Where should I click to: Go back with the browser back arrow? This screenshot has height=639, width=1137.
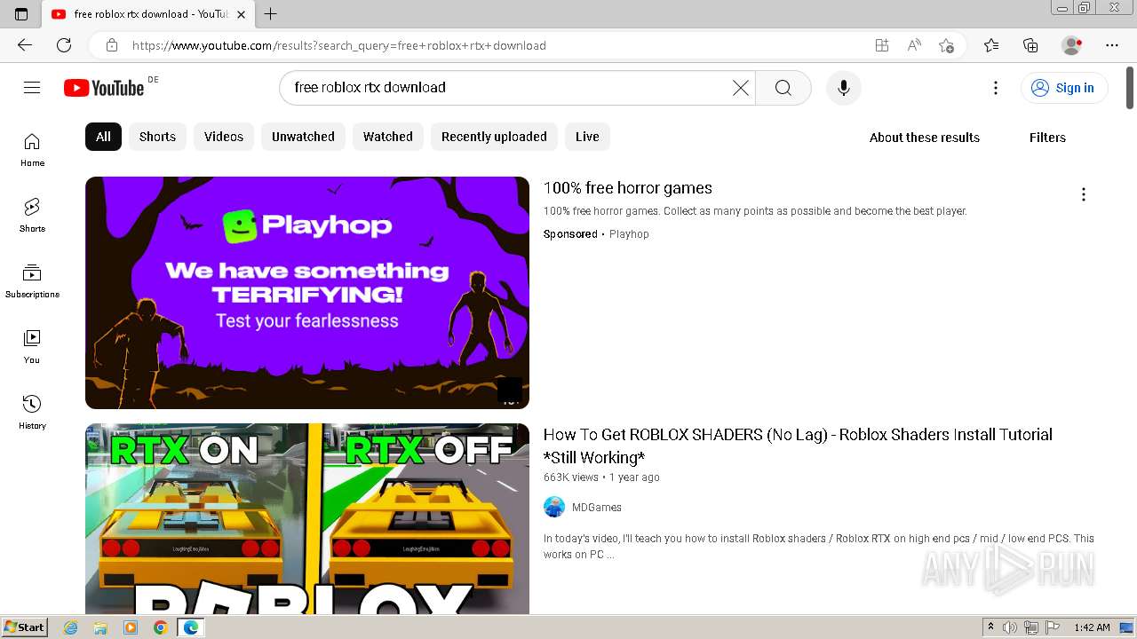coord(24,45)
